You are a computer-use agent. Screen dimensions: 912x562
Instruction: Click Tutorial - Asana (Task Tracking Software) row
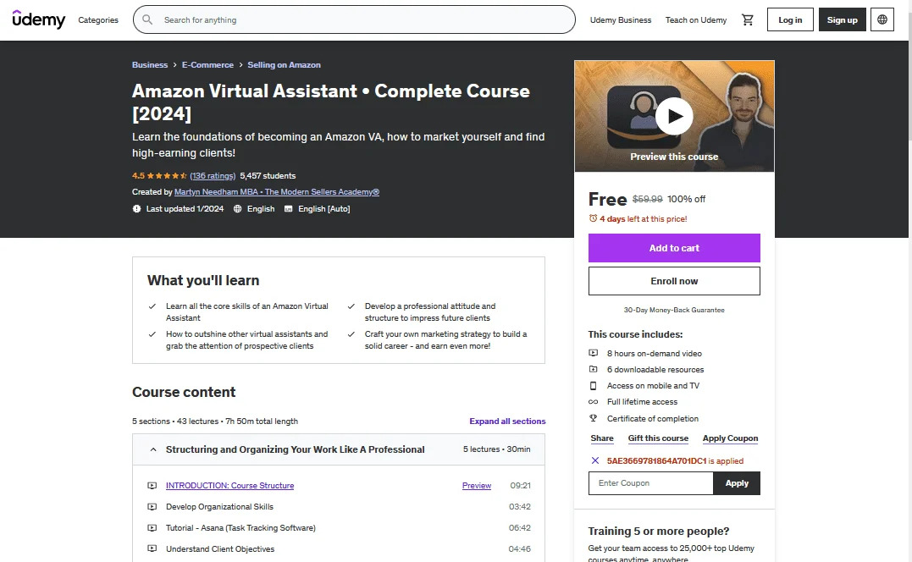tap(339, 527)
